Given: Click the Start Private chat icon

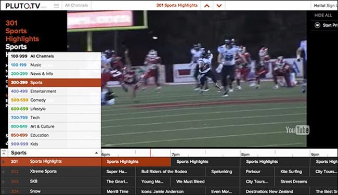Looking at the screenshot, I should (317, 25).
